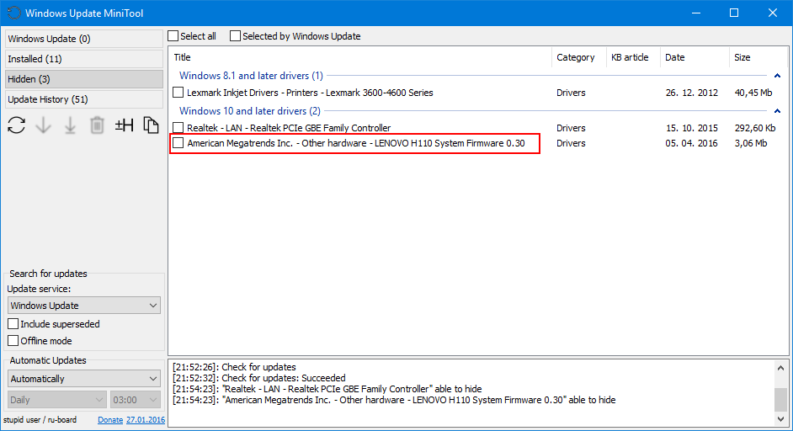Sort by Date column header

point(695,57)
